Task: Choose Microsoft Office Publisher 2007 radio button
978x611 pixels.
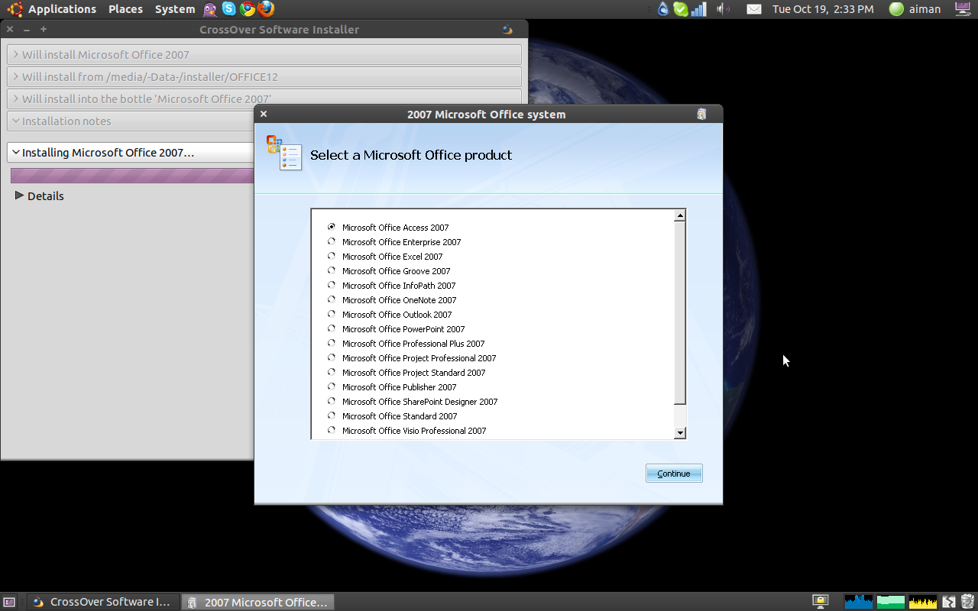Action: click(x=332, y=386)
